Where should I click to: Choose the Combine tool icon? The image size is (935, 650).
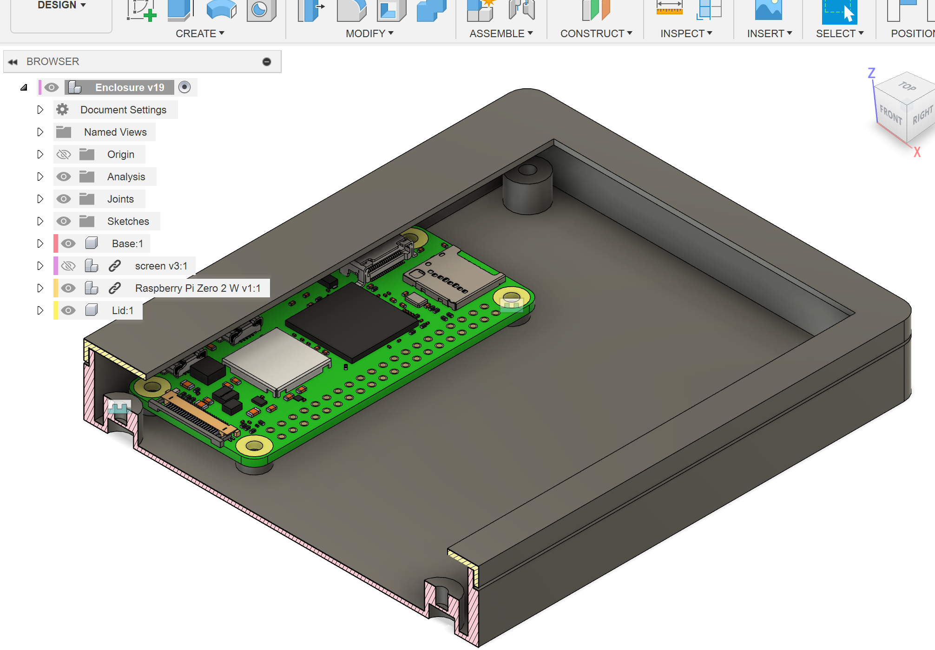431,10
